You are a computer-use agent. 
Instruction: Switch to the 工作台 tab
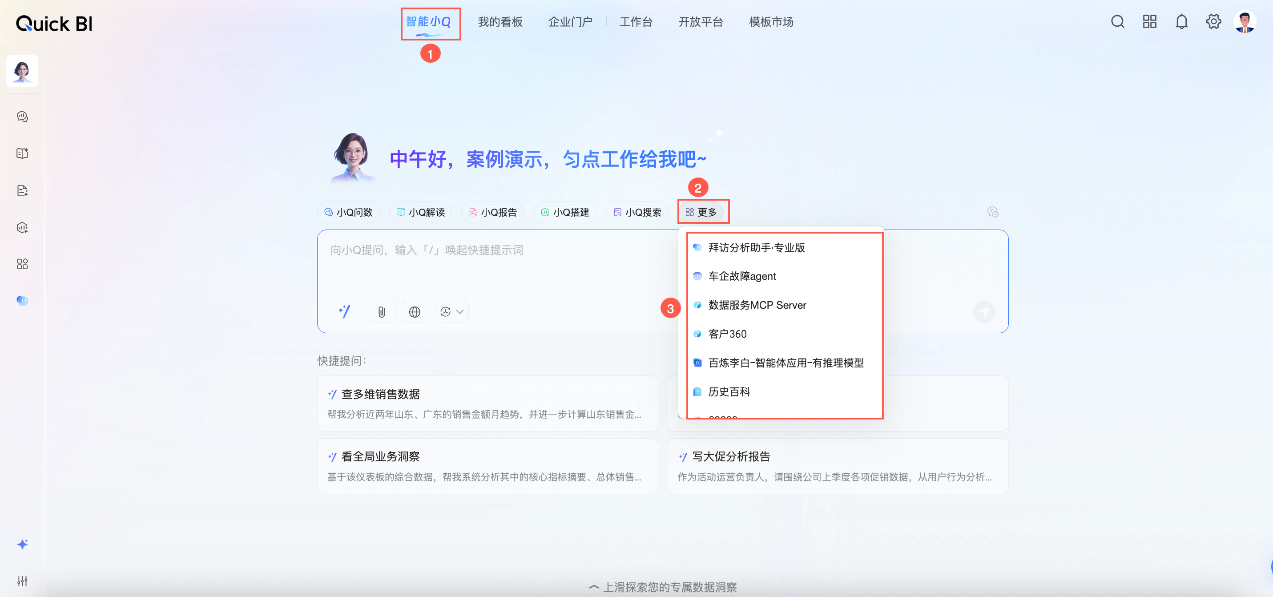636,22
